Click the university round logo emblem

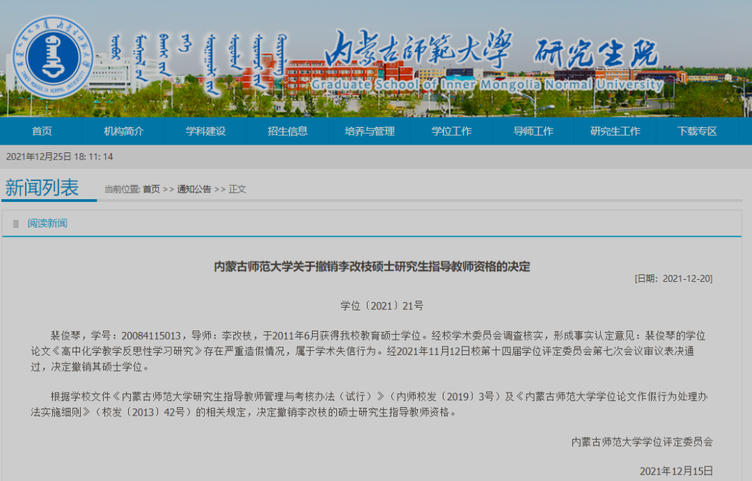pyautogui.click(x=52, y=58)
